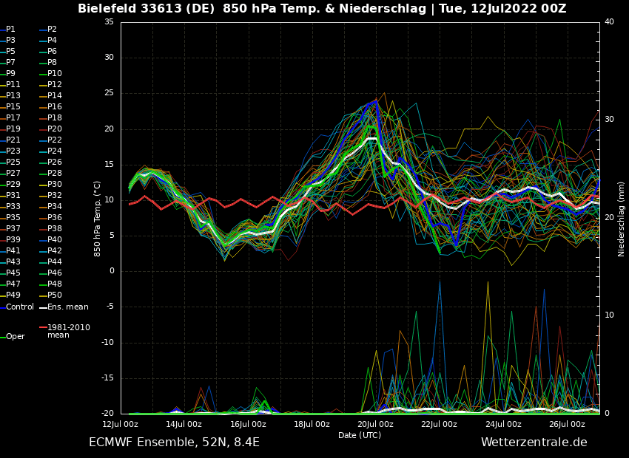
Task: Click the 12Jul 00z date tick label
Action: (121, 424)
